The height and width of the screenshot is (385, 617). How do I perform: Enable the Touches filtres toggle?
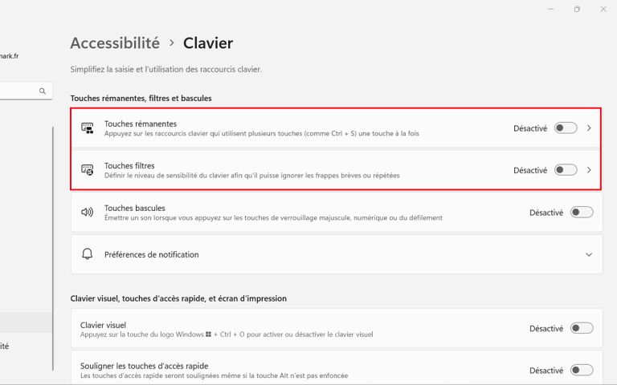pyautogui.click(x=566, y=170)
